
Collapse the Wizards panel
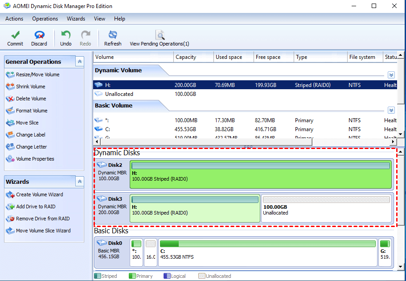click(x=79, y=182)
